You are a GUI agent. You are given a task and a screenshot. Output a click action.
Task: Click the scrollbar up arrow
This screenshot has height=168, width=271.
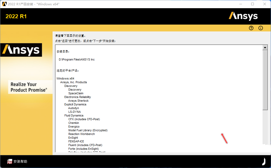click(265, 47)
